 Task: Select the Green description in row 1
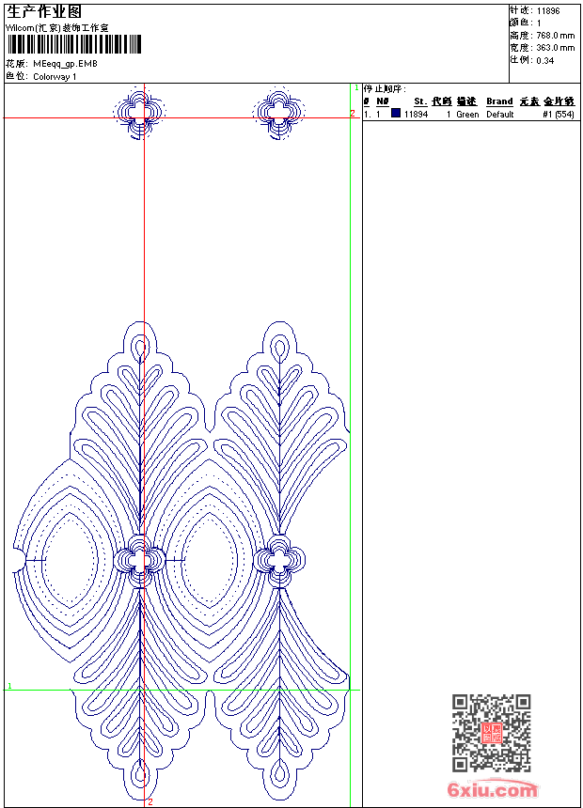tap(467, 115)
